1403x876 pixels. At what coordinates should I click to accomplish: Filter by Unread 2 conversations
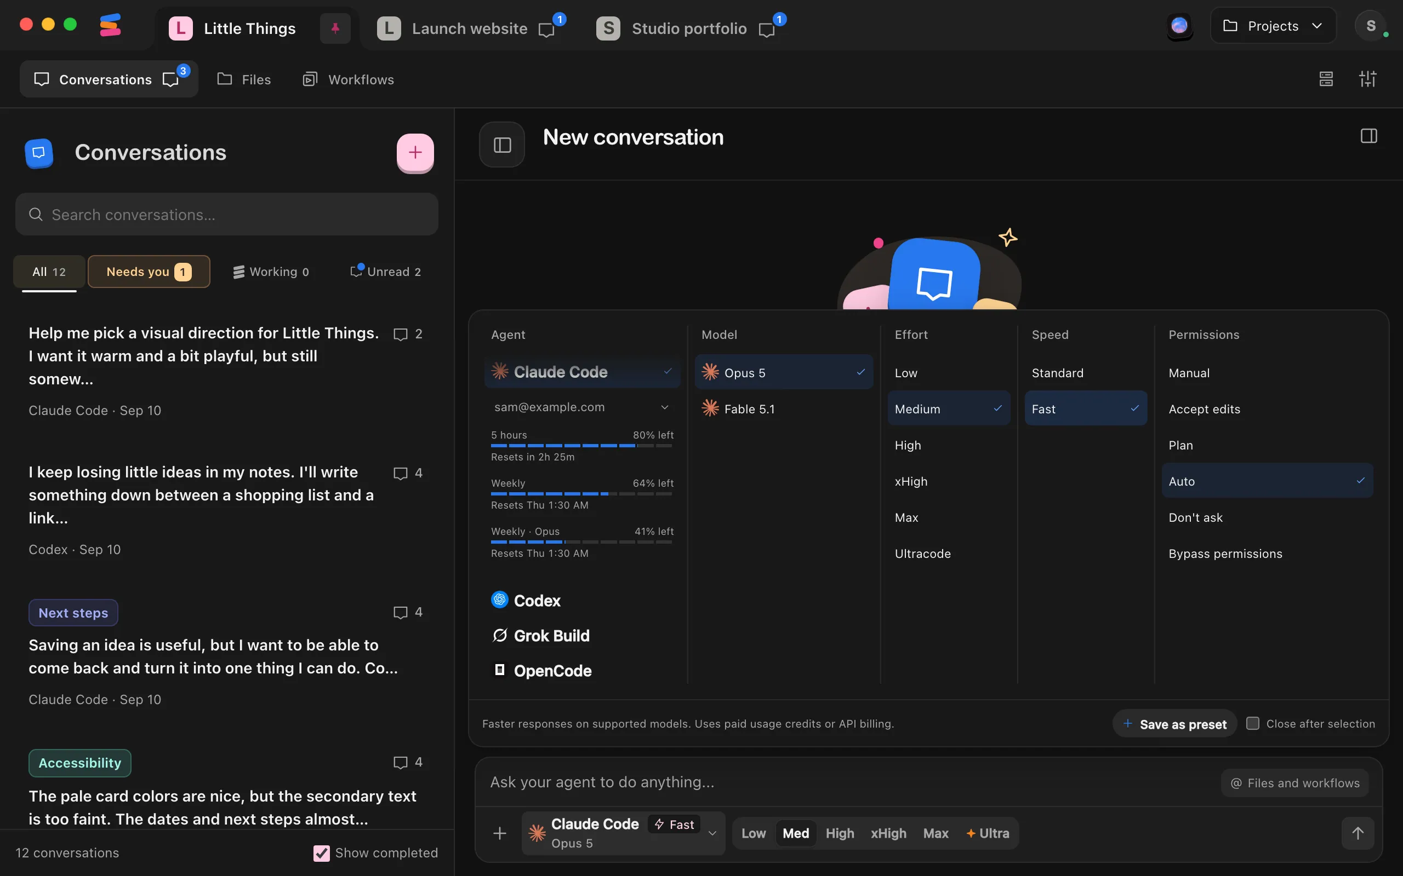tap(385, 272)
